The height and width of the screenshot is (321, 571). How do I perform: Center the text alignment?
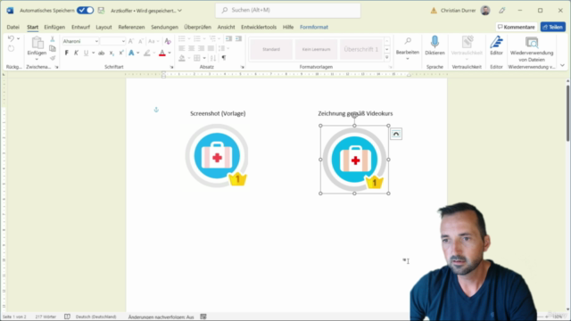192,48
